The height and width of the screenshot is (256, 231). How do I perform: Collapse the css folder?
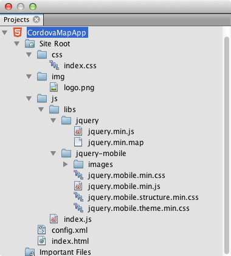click(x=29, y=54)
